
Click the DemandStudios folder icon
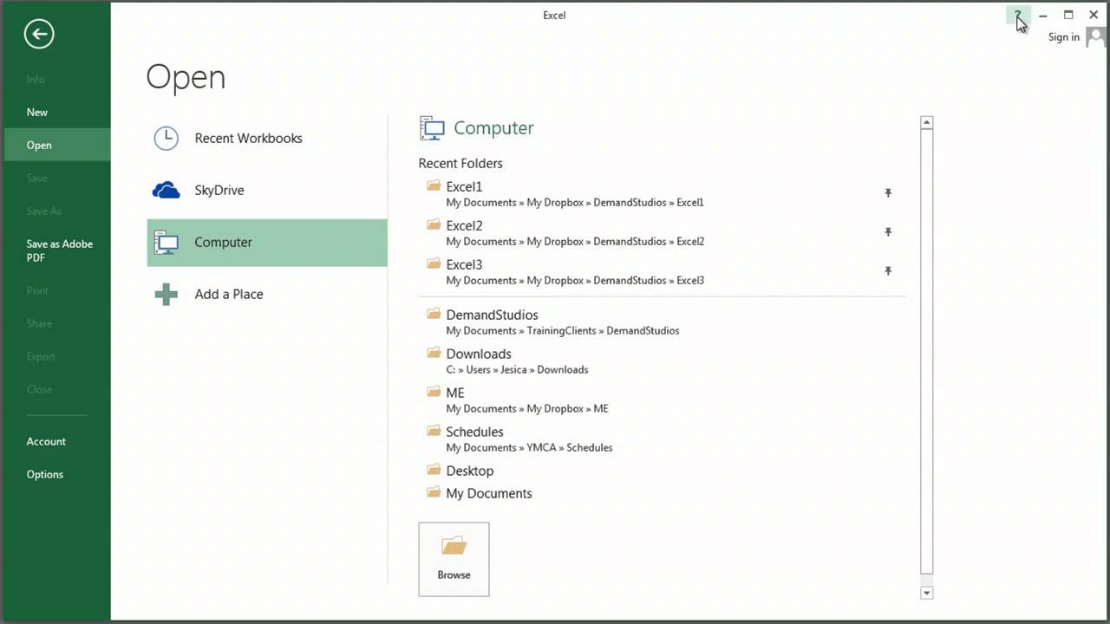point(434,314)
